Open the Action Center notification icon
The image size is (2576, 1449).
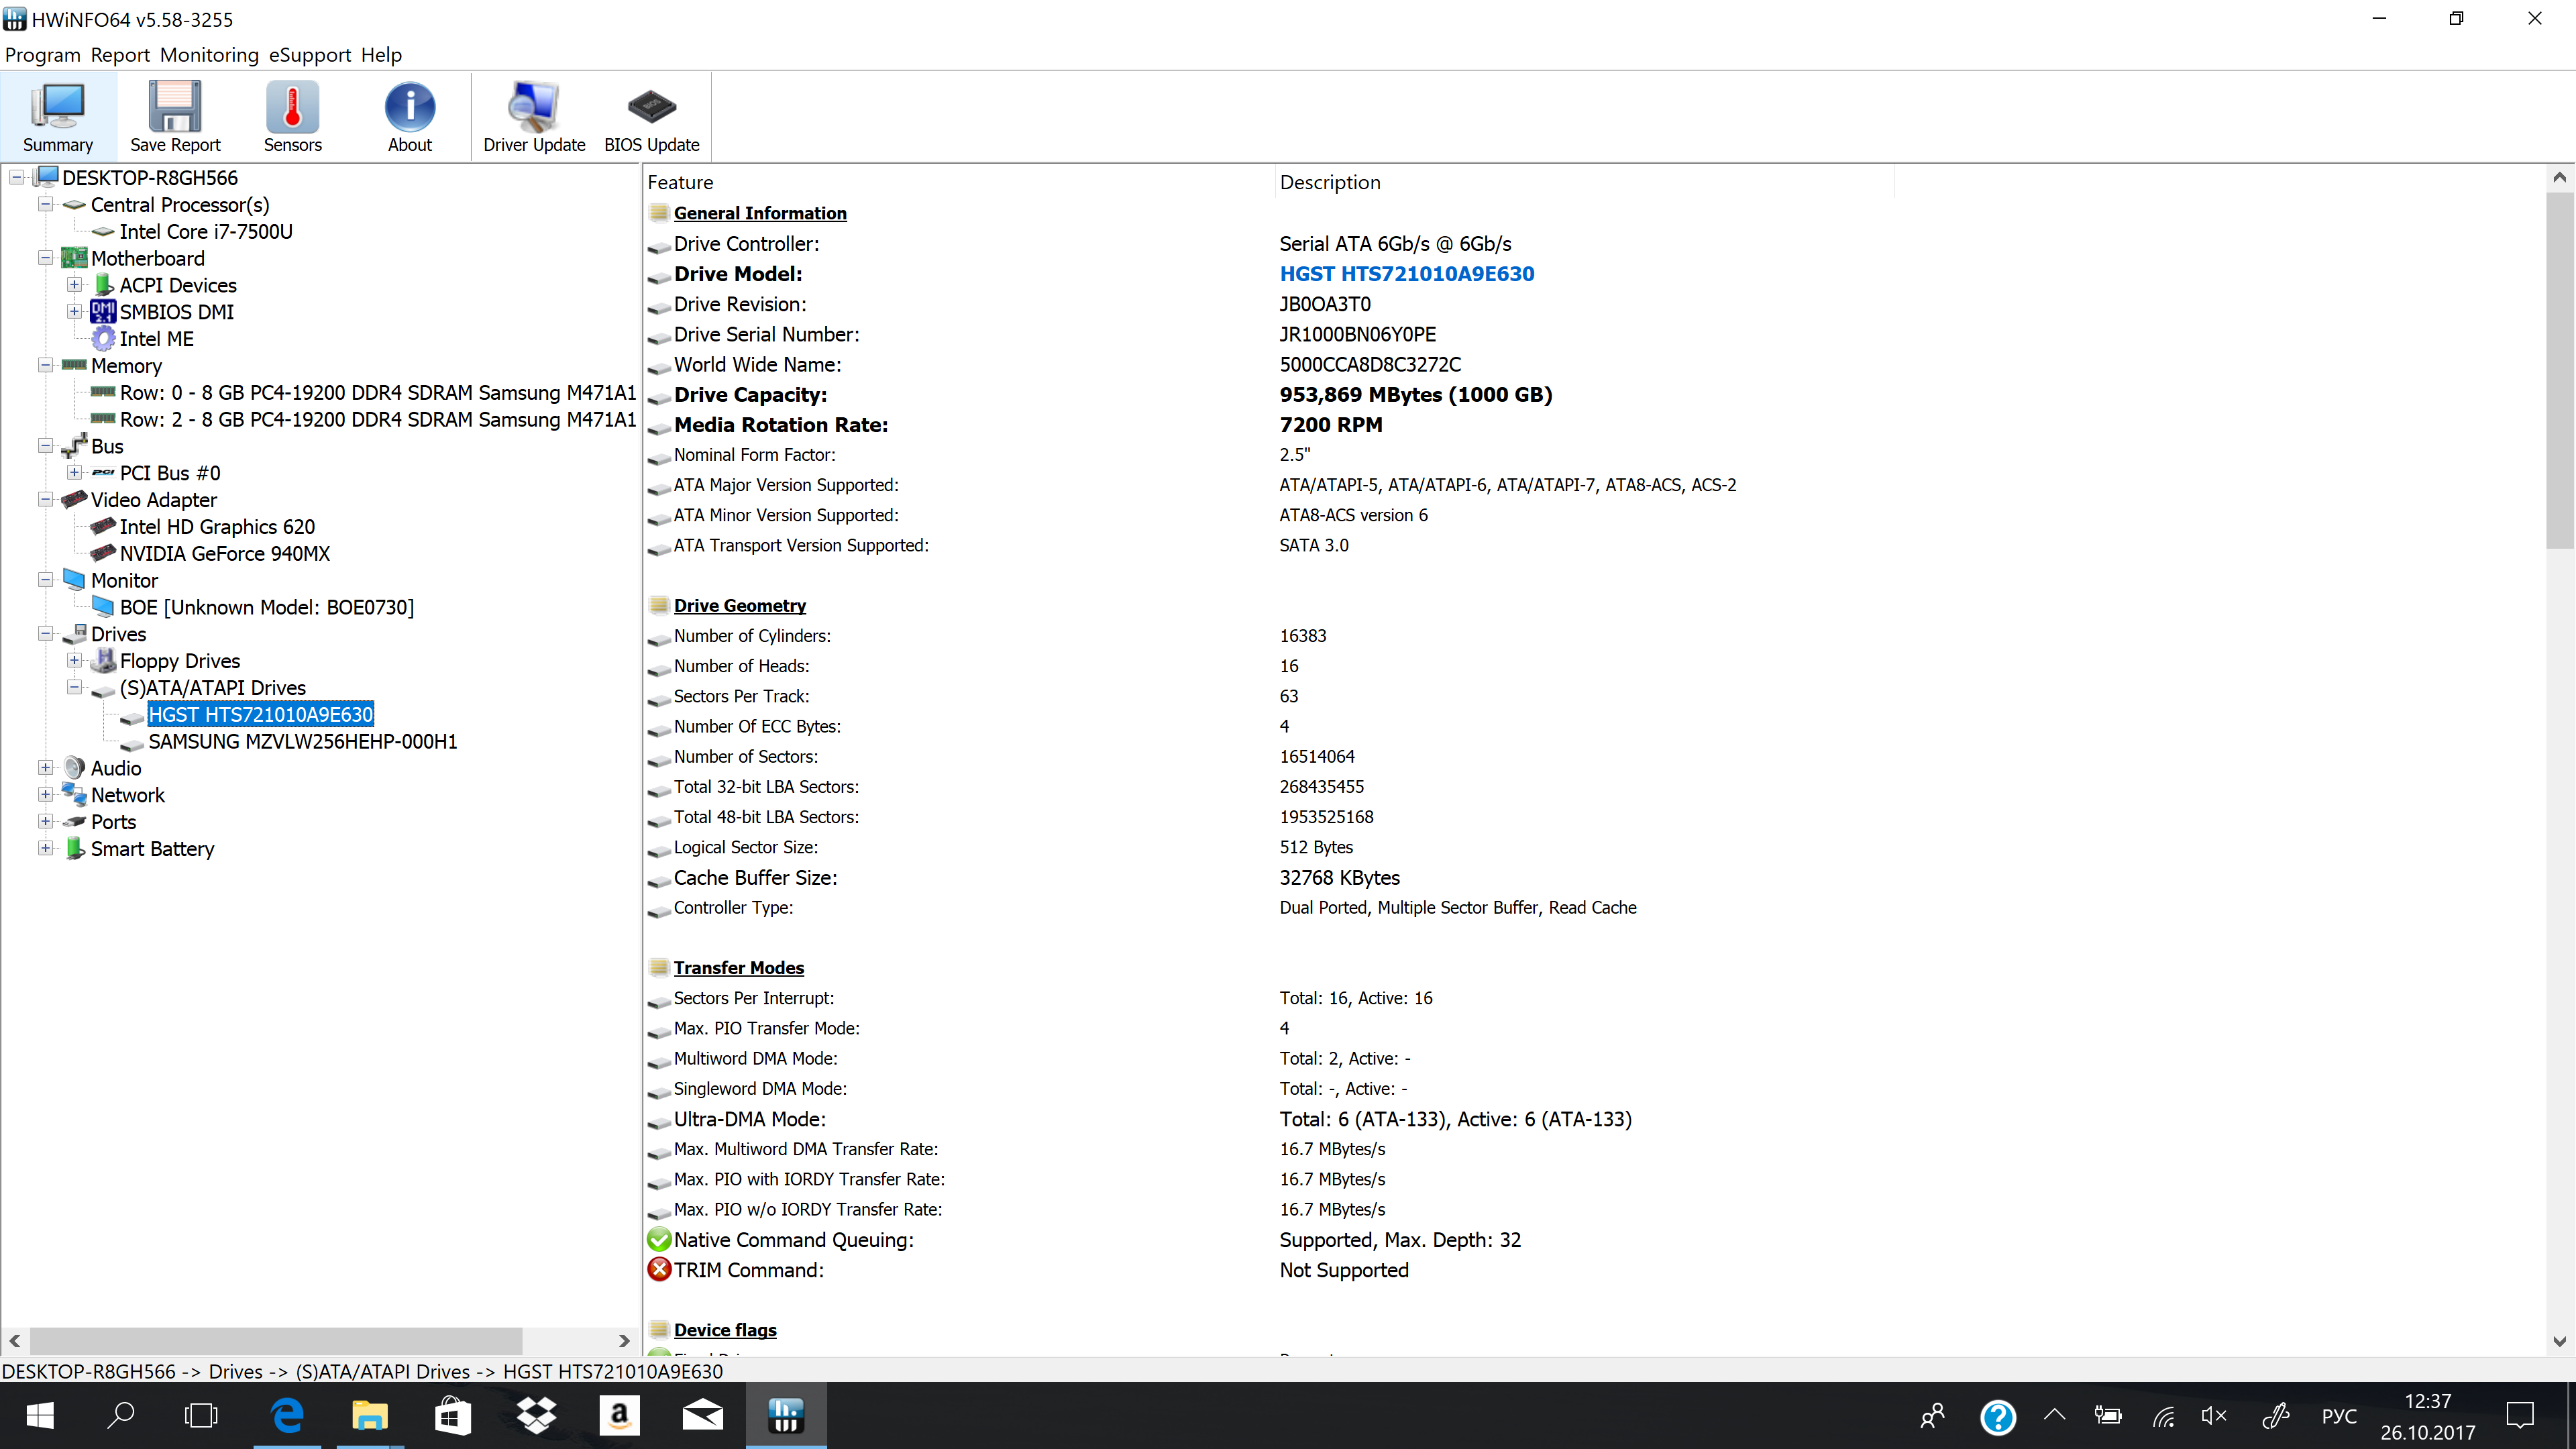coord(2520,1415)
